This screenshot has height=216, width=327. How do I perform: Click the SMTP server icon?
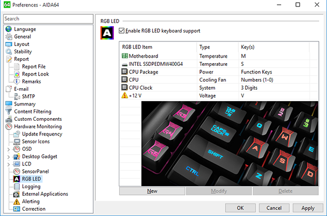click(17, 96)
